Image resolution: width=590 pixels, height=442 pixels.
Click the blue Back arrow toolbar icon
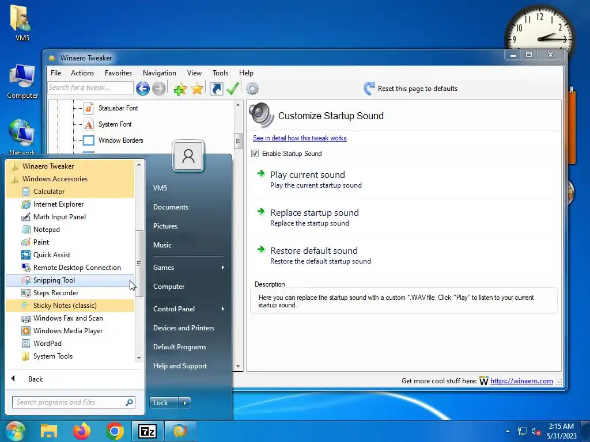point(143,89)
